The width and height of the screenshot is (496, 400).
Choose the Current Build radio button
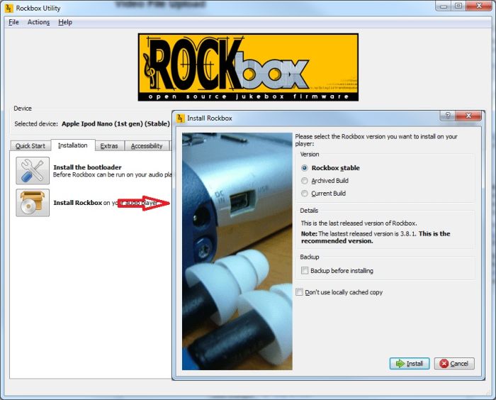(x=304, y=193)
